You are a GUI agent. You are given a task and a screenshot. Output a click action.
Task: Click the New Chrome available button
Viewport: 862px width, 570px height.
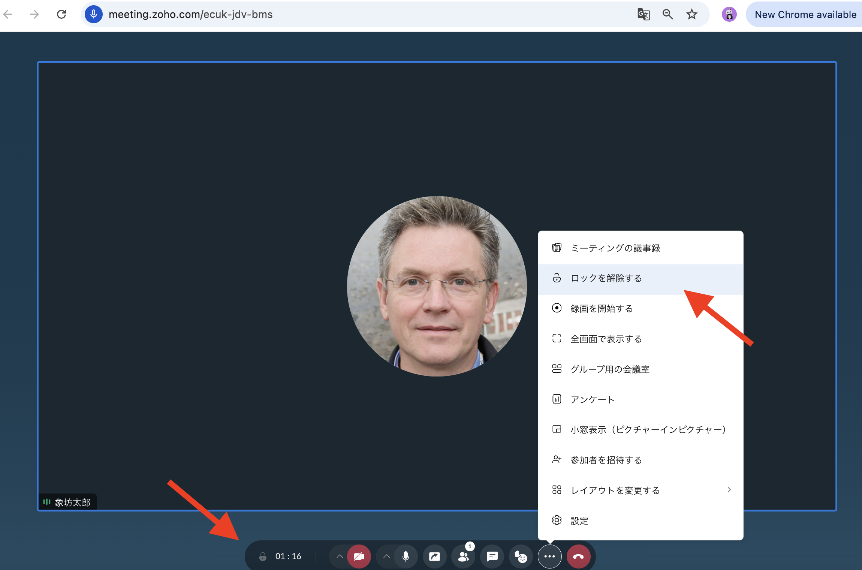(805, 15)
